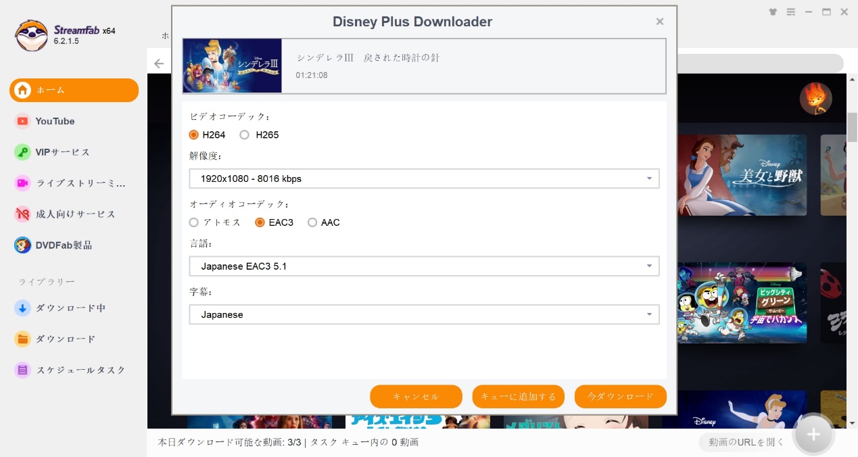Open the Japanese subtitle dropdown
858x457 pixels.
424,314
